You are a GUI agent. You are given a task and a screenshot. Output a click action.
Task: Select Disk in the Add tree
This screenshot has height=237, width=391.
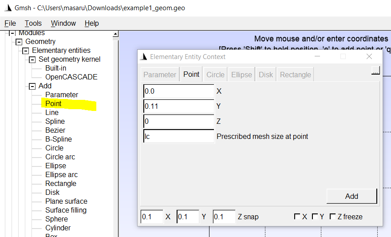tap(52, 192)
